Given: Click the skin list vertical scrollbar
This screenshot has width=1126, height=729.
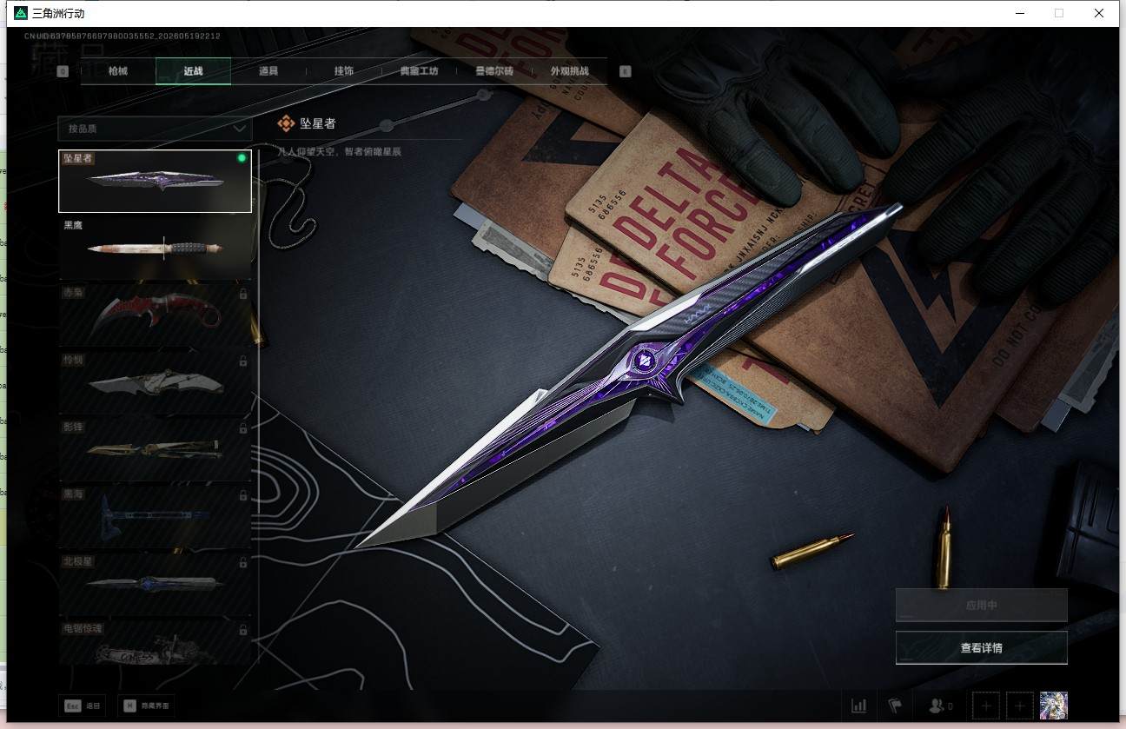Looking at the screenshot, I should point(258,407).
